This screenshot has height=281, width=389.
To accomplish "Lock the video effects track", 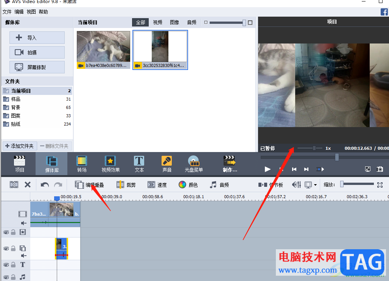I will pyautogui.click(x=13, y=232).
